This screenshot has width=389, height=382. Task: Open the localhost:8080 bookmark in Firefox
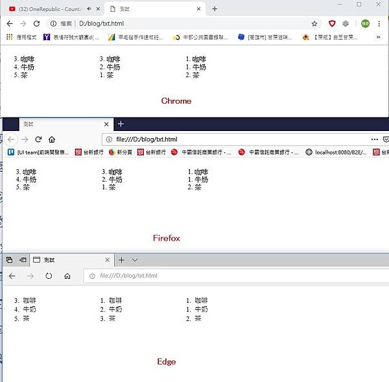tap(336, 152)
